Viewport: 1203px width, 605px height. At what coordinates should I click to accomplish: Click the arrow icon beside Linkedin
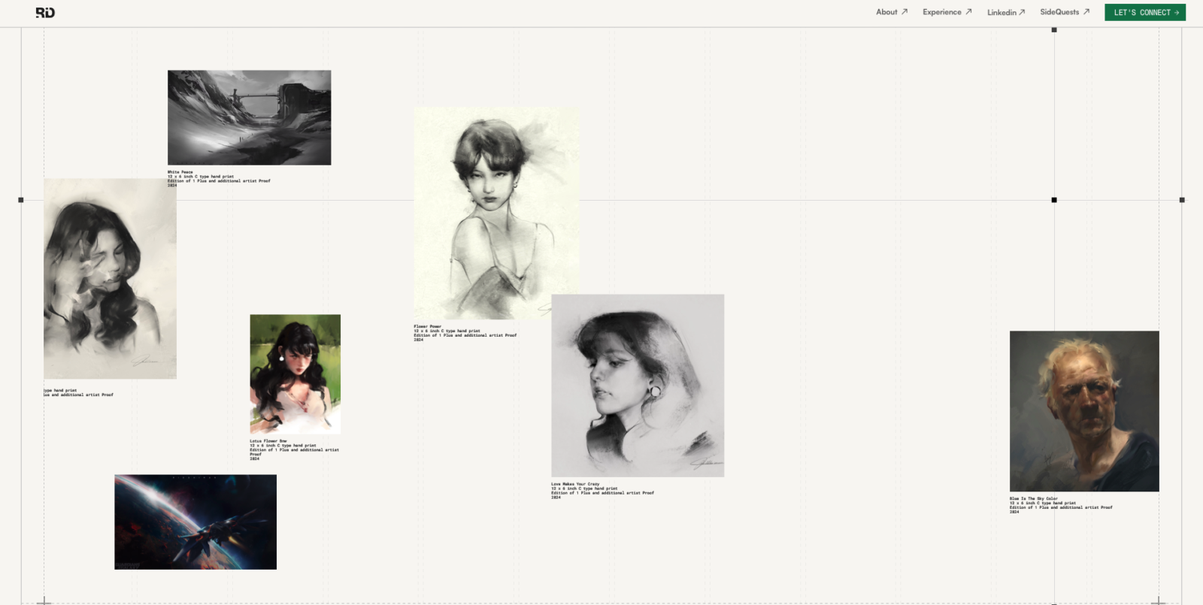tap(1022, 12)
